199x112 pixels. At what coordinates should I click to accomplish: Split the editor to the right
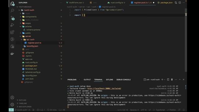pos(180,3)
